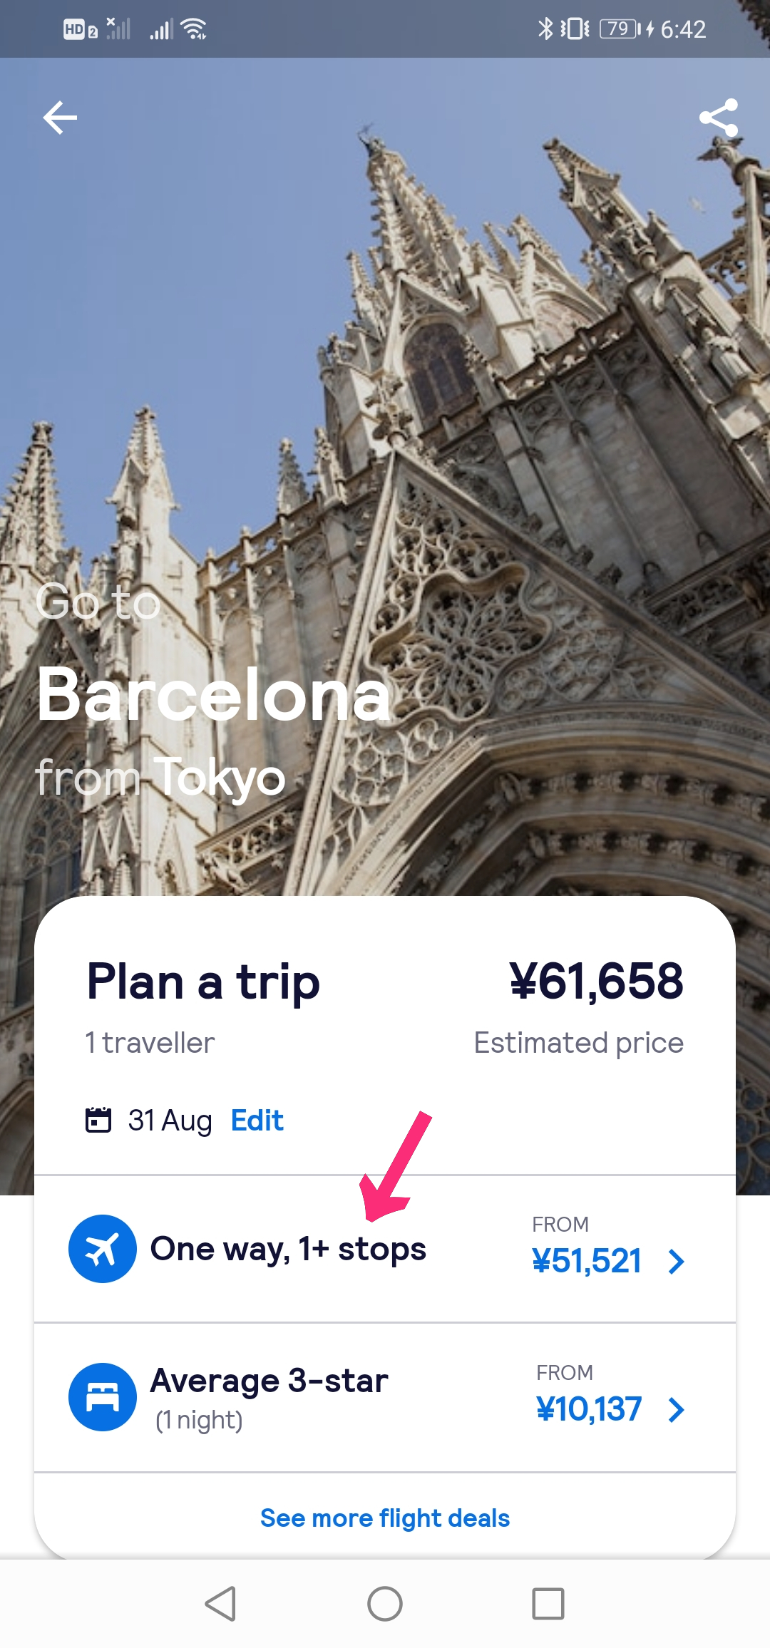
Task: Tap the 31 Aug date text
Action: (x=170, y=1121)
